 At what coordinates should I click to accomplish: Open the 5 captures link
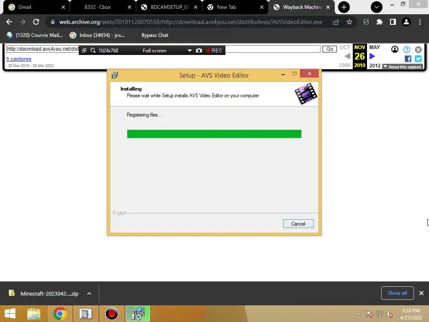19,59
